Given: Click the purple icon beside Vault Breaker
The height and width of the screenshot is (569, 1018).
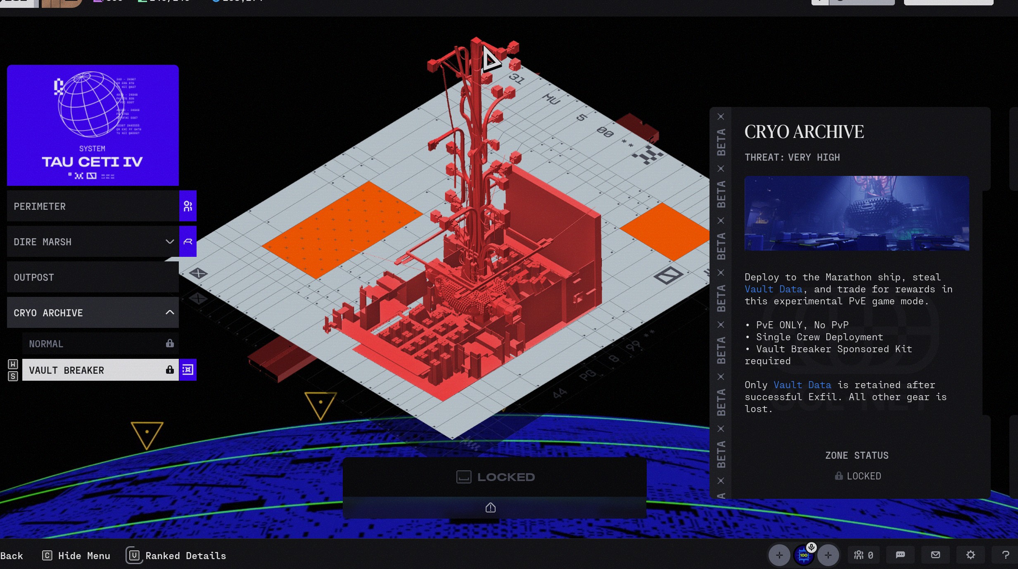Looking at the screenshot, I should click(188, 370).
